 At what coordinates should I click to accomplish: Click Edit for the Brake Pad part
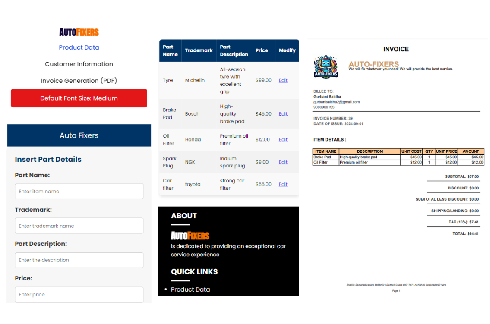pos(283,114)
